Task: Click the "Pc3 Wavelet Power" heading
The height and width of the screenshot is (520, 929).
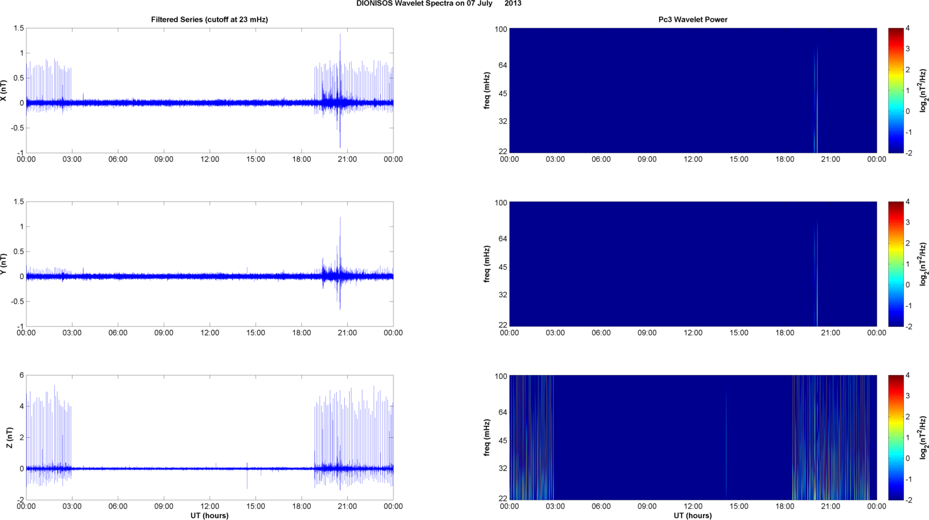Action: [x=693, y=19]
